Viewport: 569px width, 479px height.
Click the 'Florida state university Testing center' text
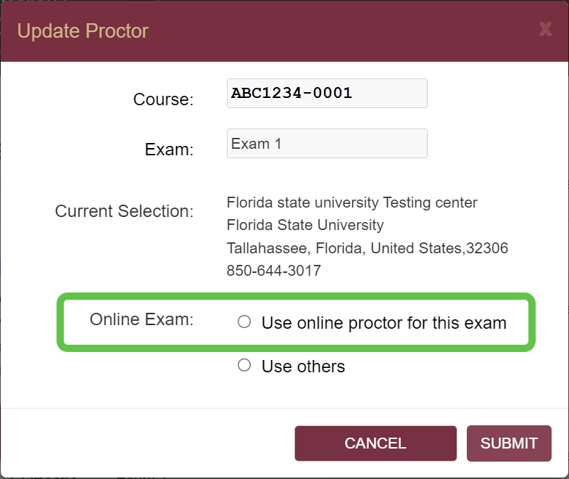[352, 202]
